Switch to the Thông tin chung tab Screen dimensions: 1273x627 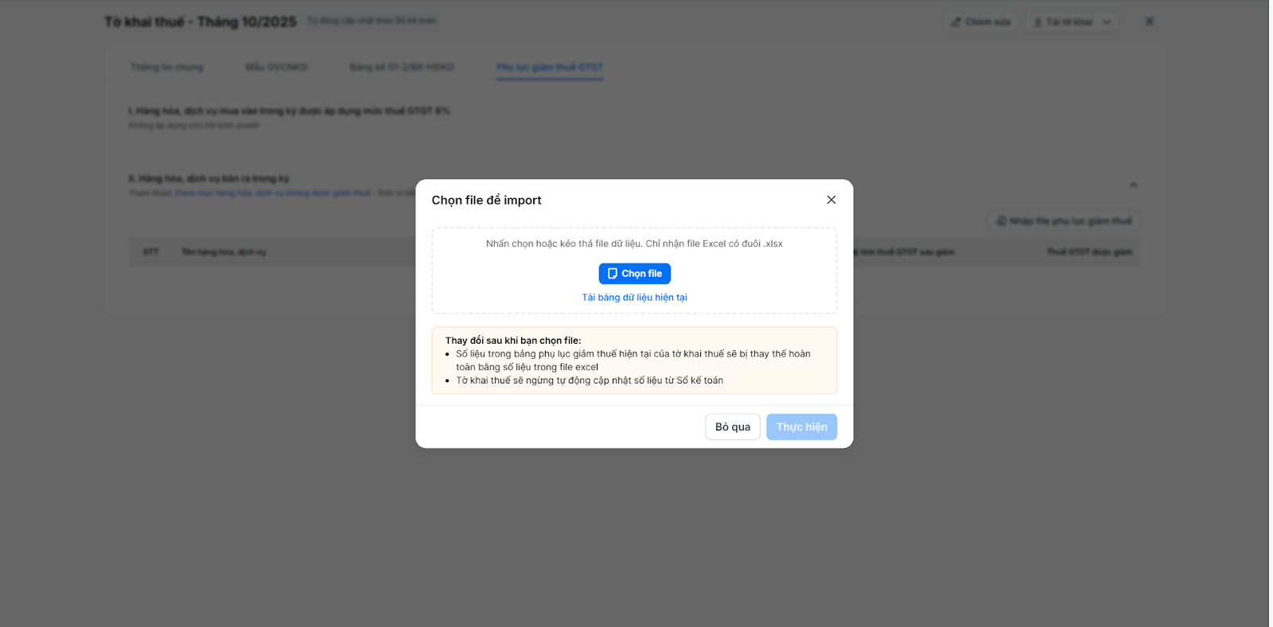point(167,68)
